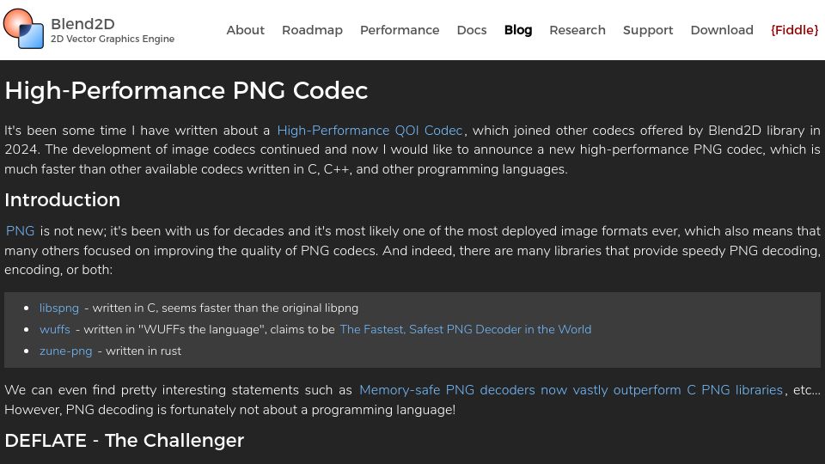Image resolution: width=825 pixels, height=464 pixels.
Task: Click the text 'written in rust'
Action: 144,351
